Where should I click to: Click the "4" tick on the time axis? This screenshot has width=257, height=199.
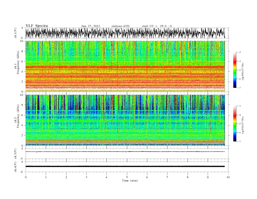click(106, 177)
